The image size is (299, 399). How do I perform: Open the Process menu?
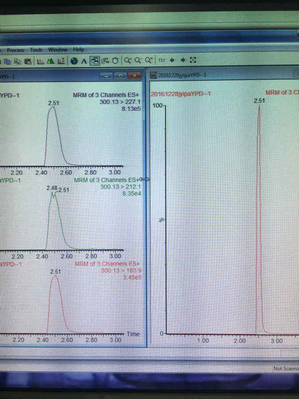[15, 50]
